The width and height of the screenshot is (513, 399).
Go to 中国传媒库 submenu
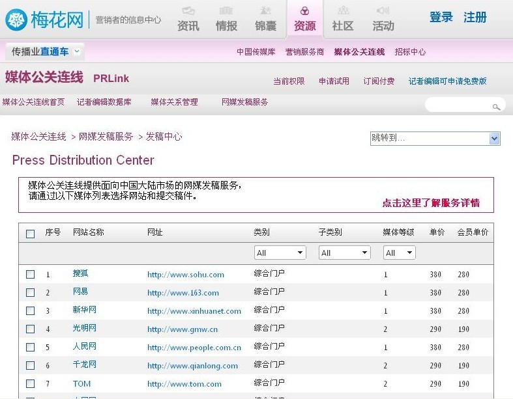tap(256, 52)
